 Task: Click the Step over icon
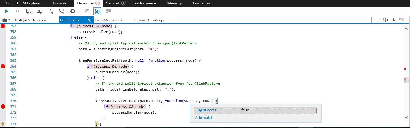pos(40,11)
